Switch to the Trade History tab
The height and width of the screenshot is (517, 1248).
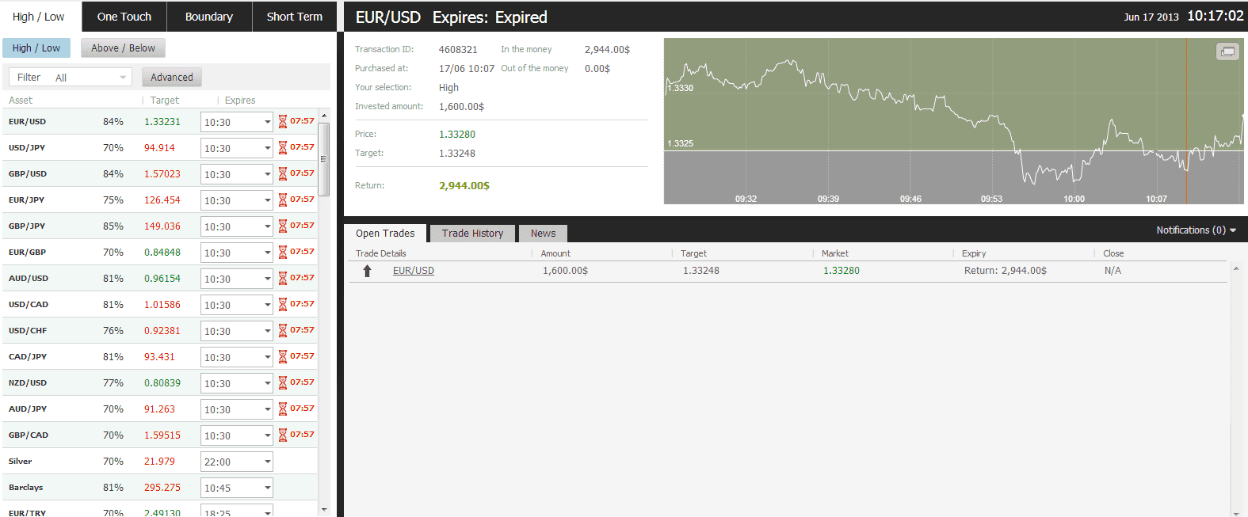click(x=472, y=234)
